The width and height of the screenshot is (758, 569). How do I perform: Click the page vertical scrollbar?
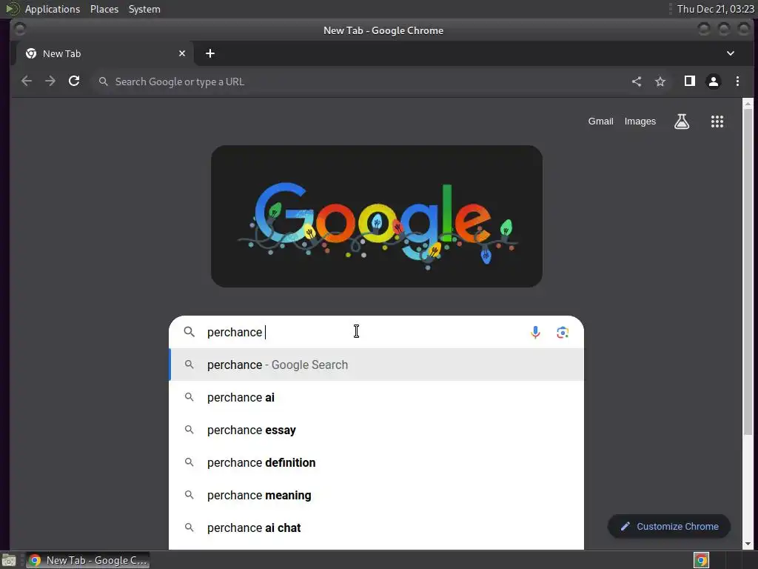748,272
